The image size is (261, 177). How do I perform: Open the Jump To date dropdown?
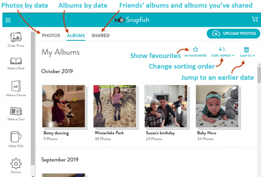[x=247, y=51]
